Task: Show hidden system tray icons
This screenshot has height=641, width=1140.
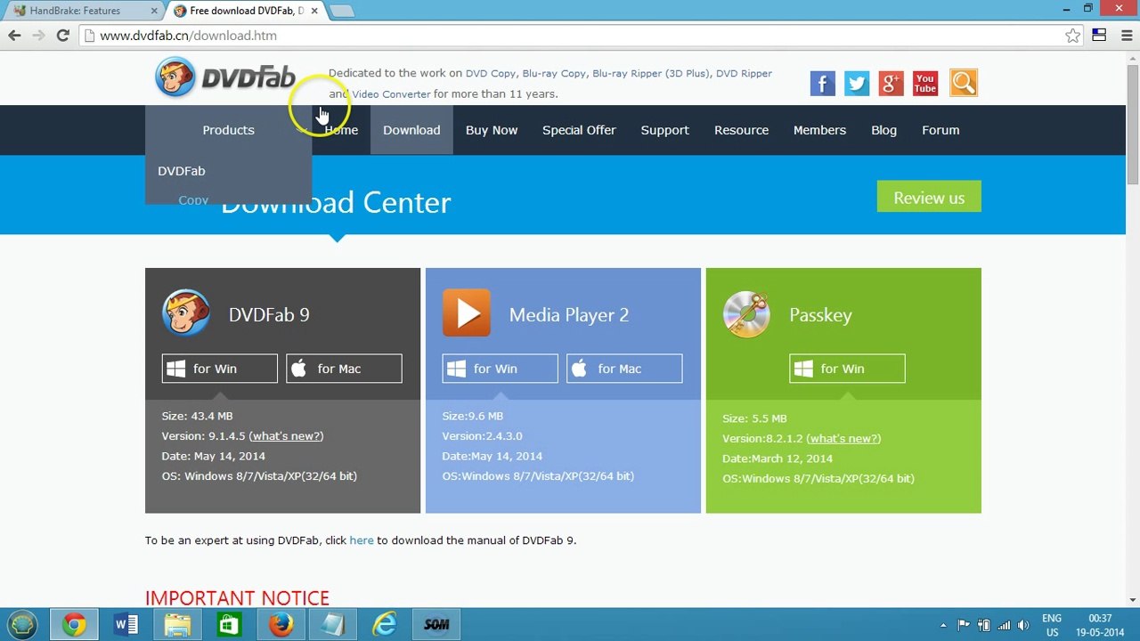Action: coord(943,625)
